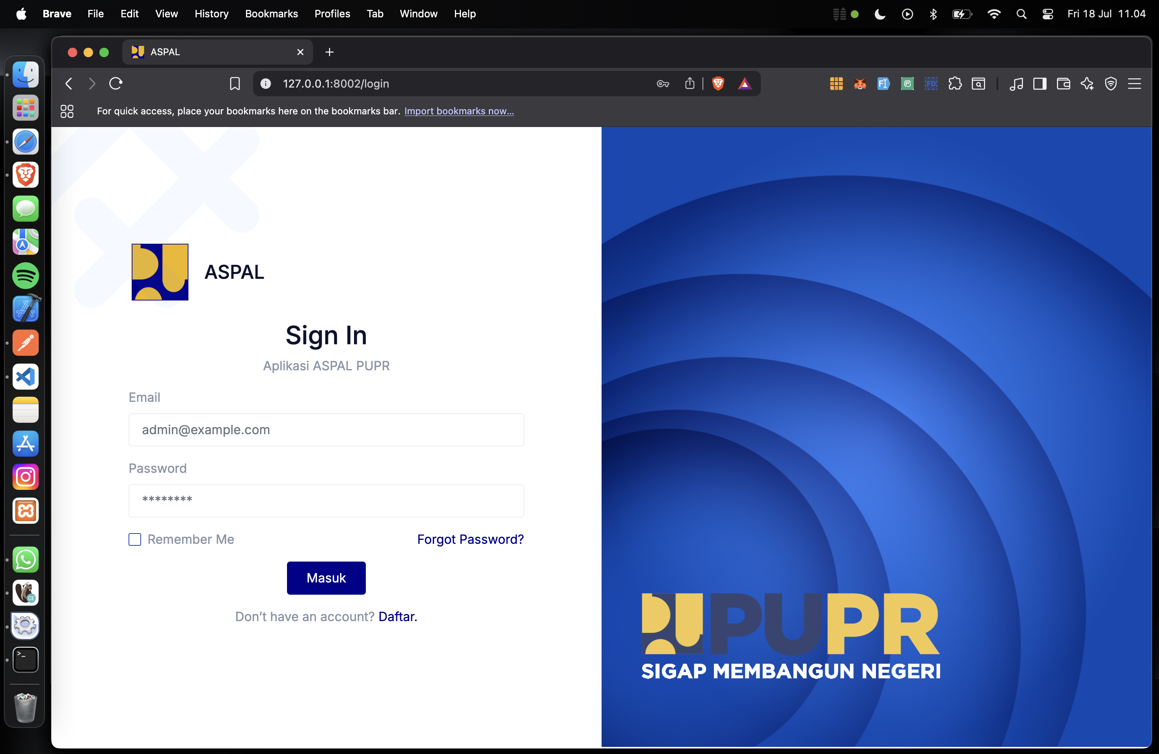Open the History menu
The image size is (1159, 754).
click(211, 14)
